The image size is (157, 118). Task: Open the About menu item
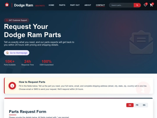(88, 5)
